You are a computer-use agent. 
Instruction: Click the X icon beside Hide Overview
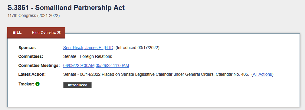click(x=59, y=32)
